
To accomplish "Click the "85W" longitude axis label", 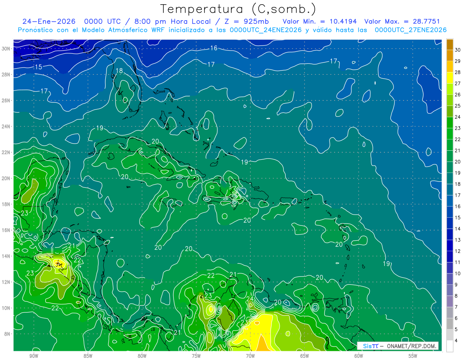I will (88, 356).
